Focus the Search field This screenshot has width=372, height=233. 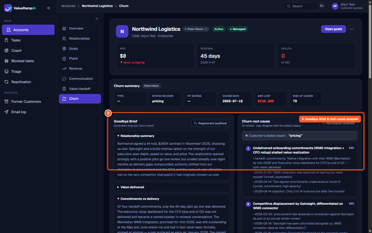click(306, 6)
